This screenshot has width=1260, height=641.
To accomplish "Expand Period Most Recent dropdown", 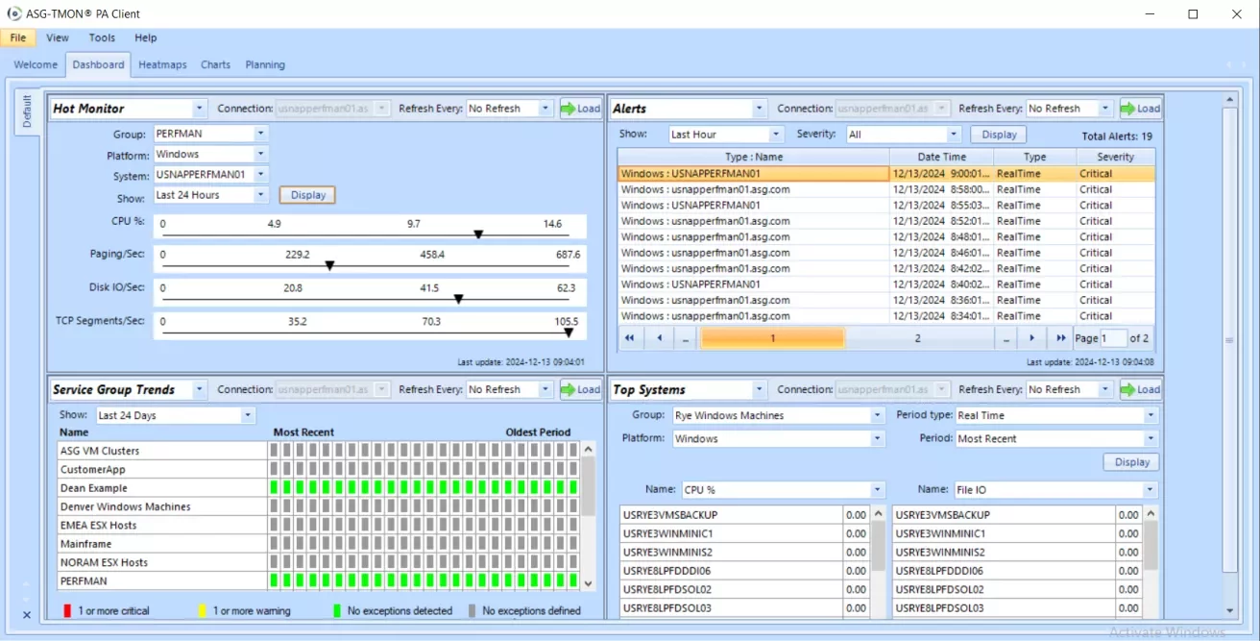I will [1151, 438].
